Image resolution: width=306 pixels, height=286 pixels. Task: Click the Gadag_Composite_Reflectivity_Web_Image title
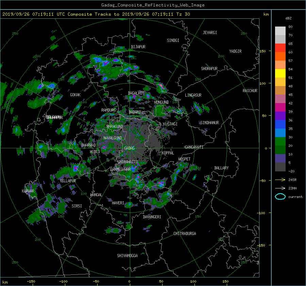tap(153, 5)
